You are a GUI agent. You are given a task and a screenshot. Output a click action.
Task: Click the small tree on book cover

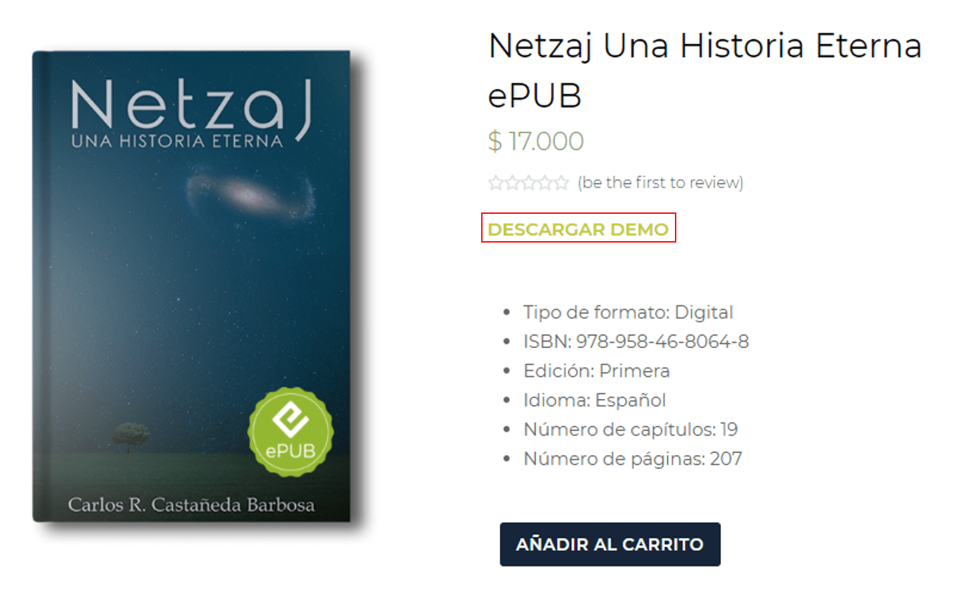[130, 437]
